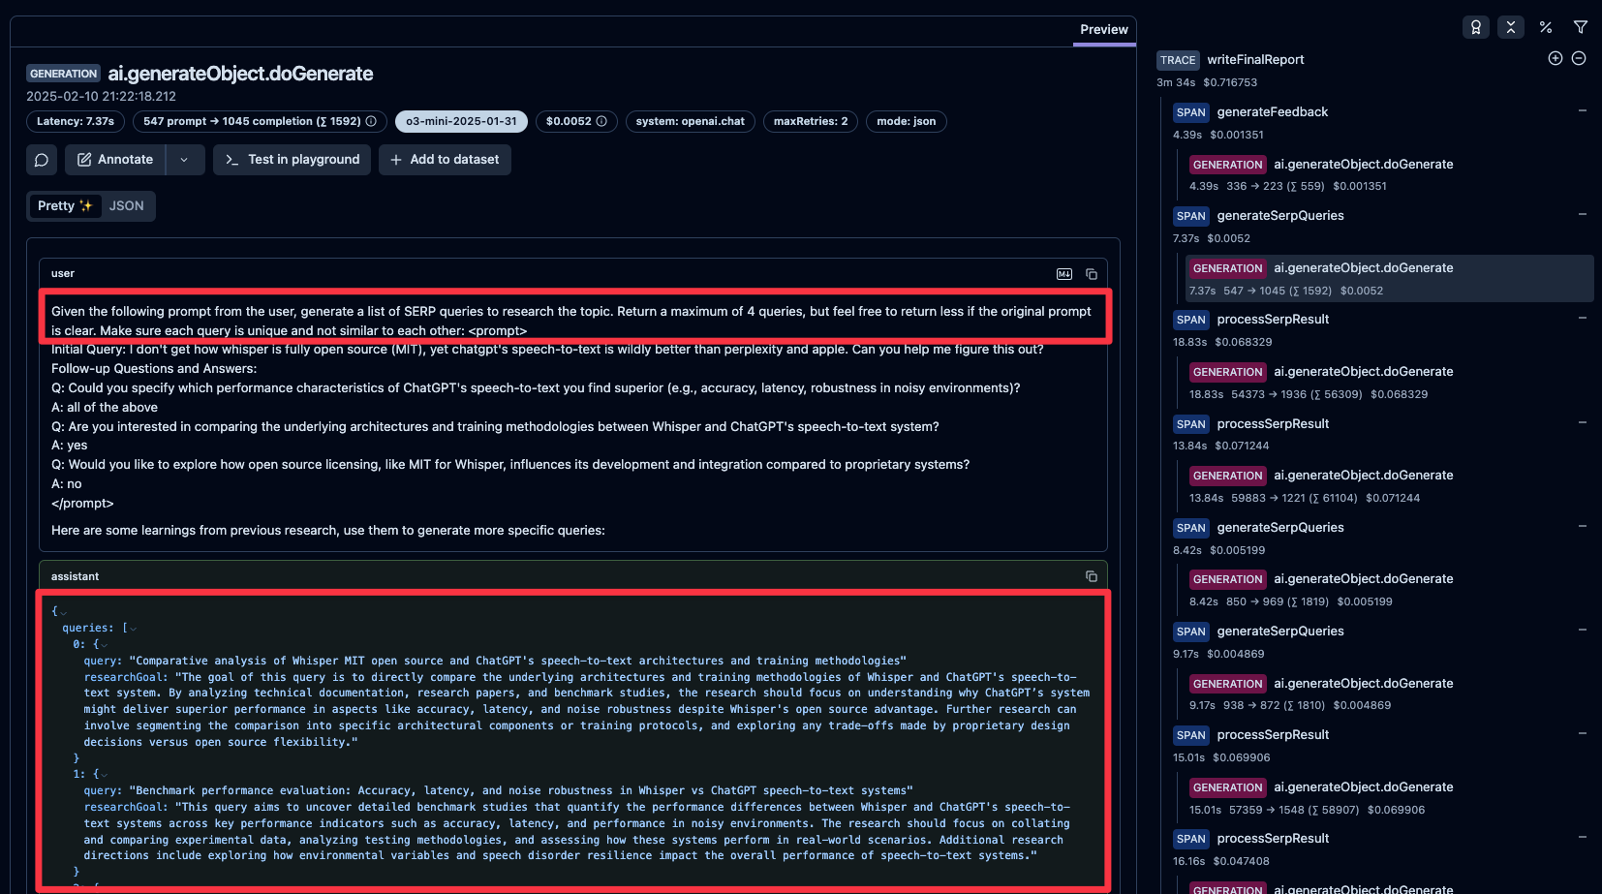Click the filter funnel icon in trace panel
The height and width of the screenshot is (894, 1602).
[x=1581, y=27]
